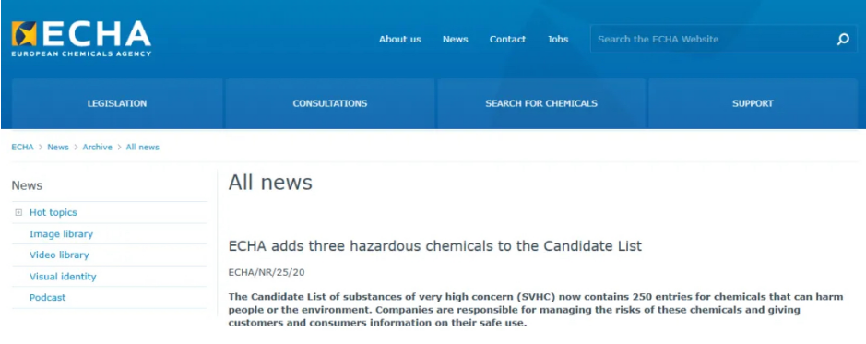
Task: Open the Contact page
Action: [x=507, y=40]
